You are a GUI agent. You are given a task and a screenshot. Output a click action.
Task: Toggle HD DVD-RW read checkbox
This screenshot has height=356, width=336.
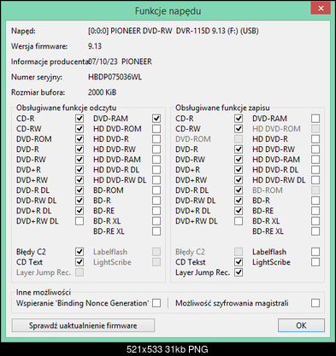(156, 149)
